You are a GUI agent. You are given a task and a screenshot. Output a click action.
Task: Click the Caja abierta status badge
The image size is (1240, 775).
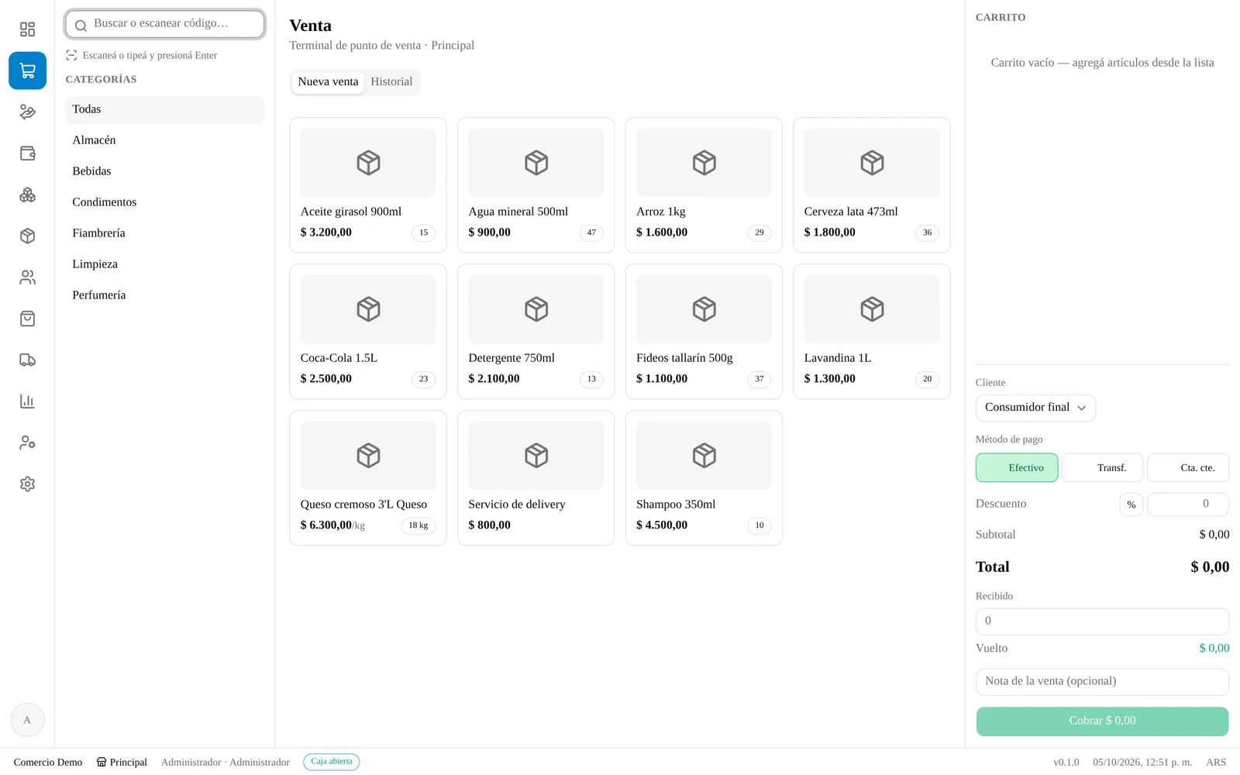click(332, 762)
